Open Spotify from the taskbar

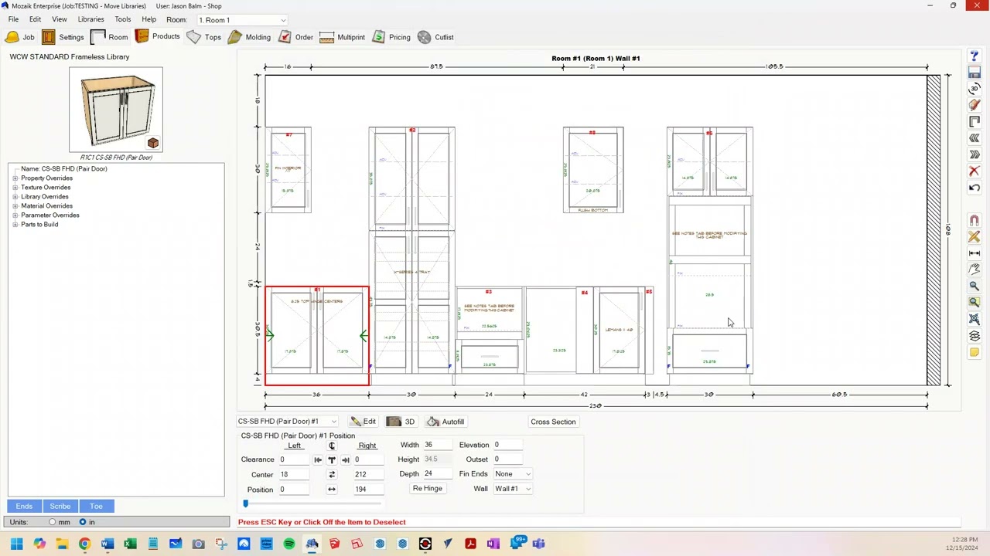click(289, 544)
